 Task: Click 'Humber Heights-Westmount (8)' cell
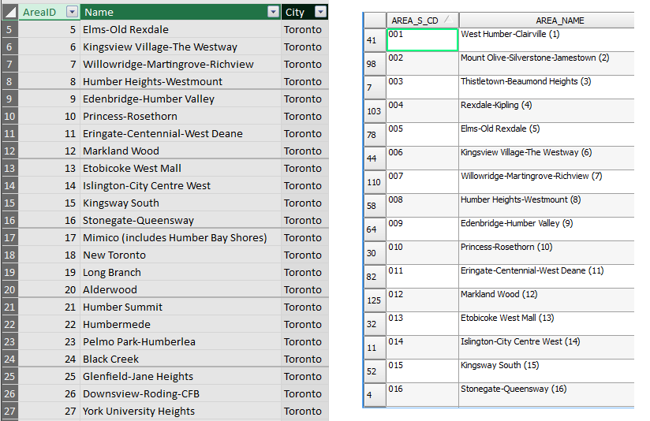coord(547,205)
